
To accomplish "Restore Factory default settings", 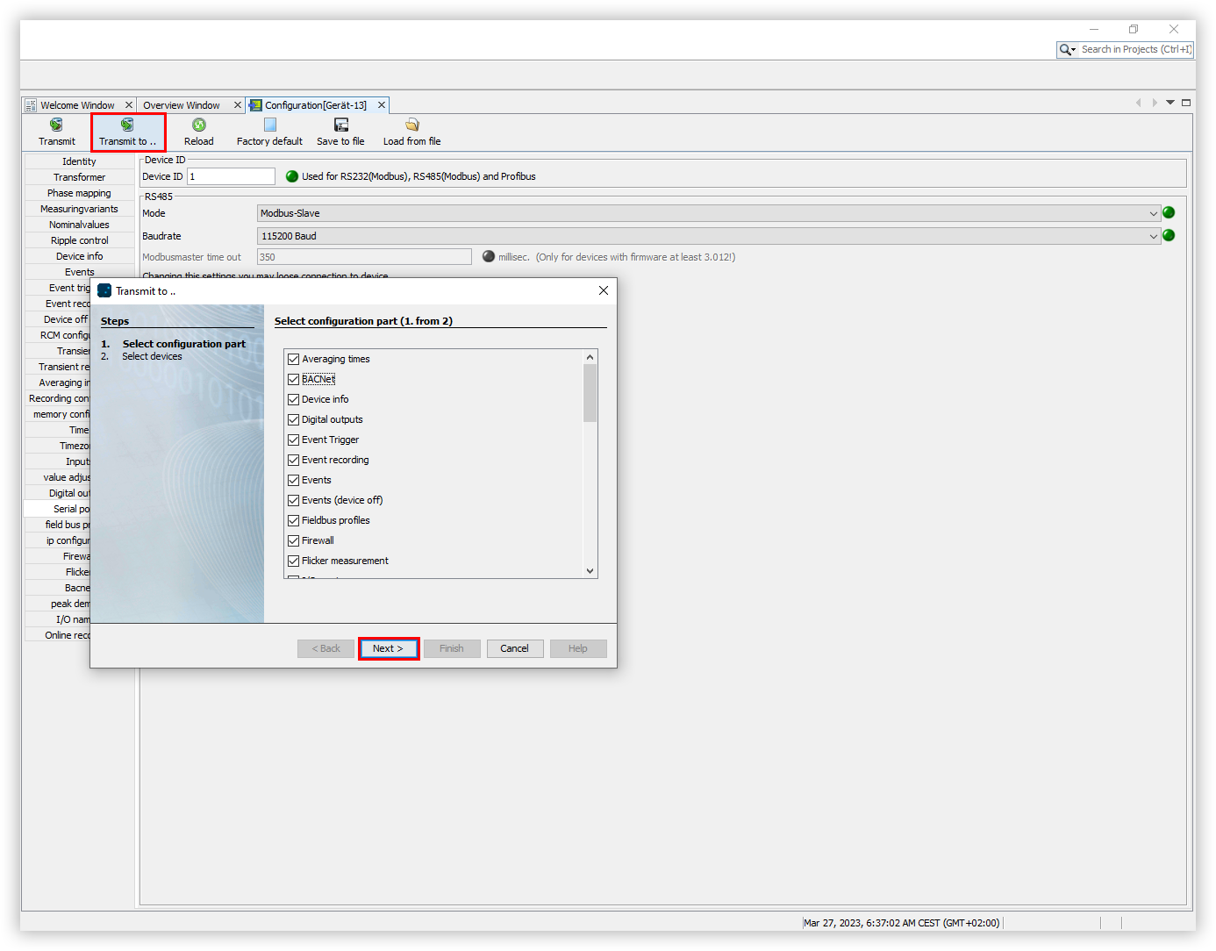I will pos(269,132).
